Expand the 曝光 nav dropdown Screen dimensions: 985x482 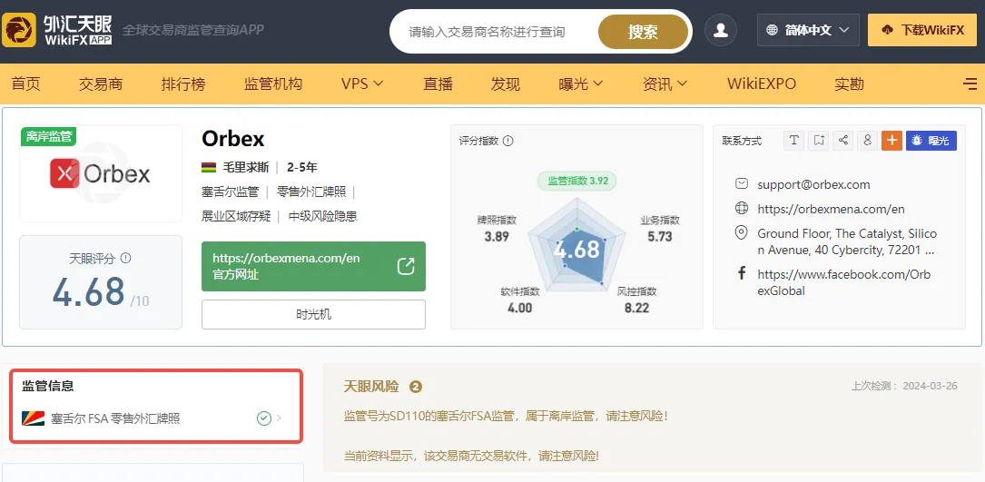(x=580, y=84)
